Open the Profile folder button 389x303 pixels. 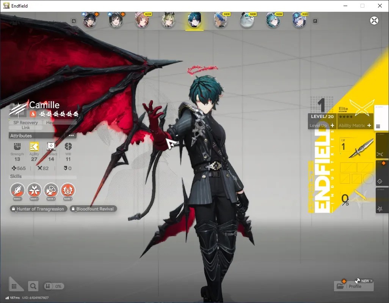tap(354, 286)
